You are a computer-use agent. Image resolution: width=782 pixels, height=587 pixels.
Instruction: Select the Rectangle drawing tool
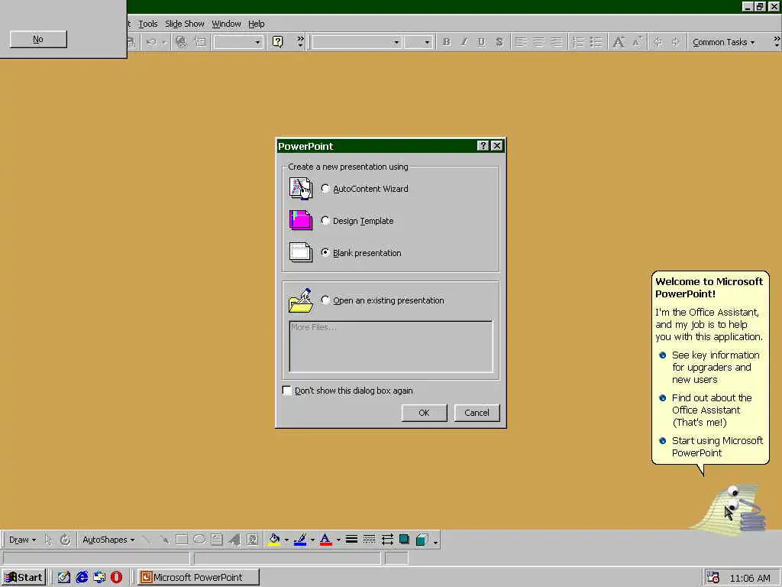point(182,540)
